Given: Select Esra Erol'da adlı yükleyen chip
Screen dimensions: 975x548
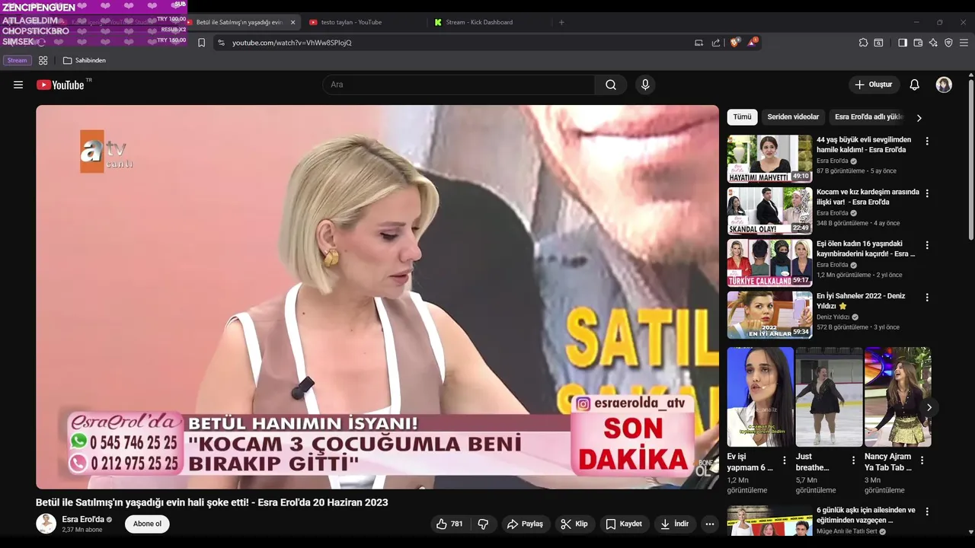Looking at the screenshot, I should coord(868,117).
